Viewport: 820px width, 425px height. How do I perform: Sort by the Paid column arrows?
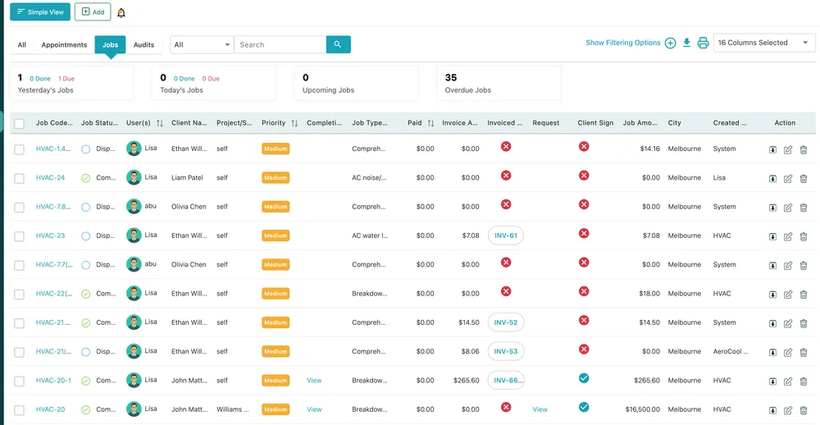pyautogui.click(x=431, y=123)
